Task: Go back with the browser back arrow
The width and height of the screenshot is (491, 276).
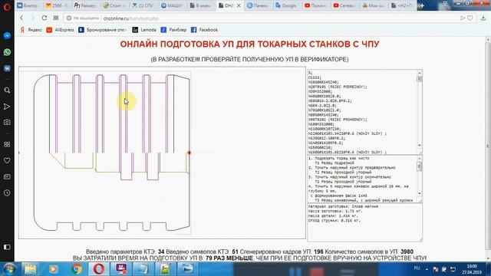Action: pyautogui.click(x=21, y=18)
